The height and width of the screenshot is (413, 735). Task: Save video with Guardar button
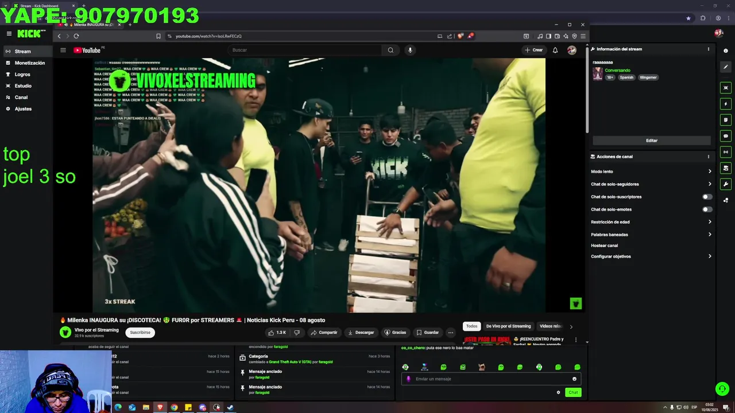428,333
